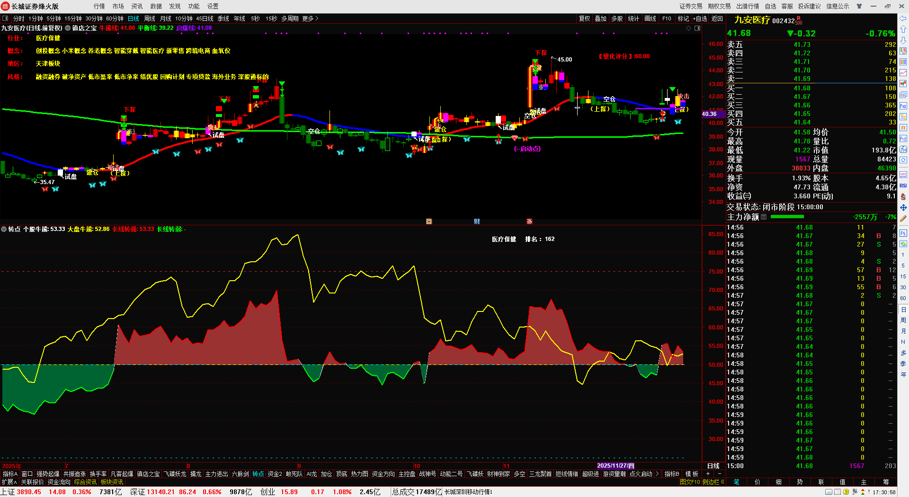Select the 筹 tab in bottom right panel
Screen dimensions: 909x497
coord(886,482)
